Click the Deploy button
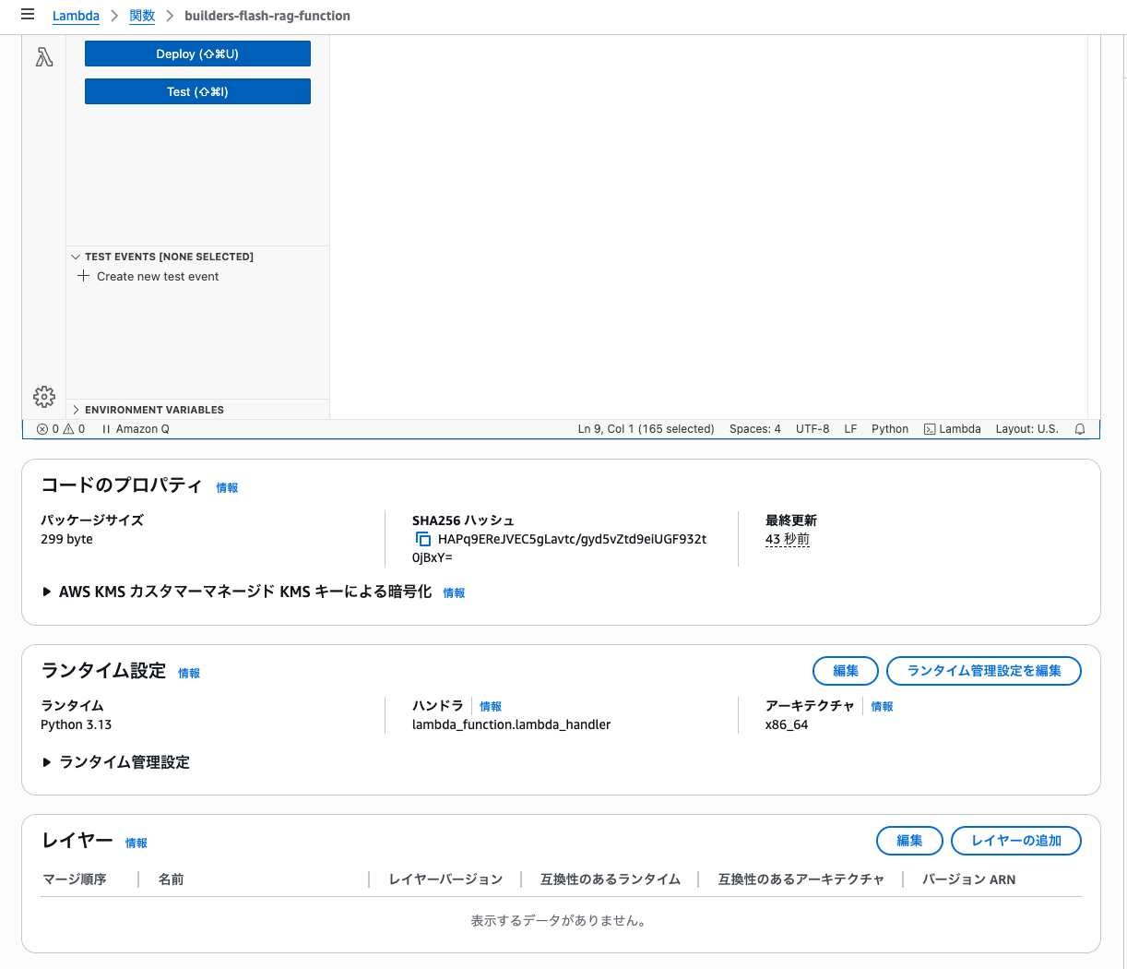 pyautogui.click(x=196, y=53)
